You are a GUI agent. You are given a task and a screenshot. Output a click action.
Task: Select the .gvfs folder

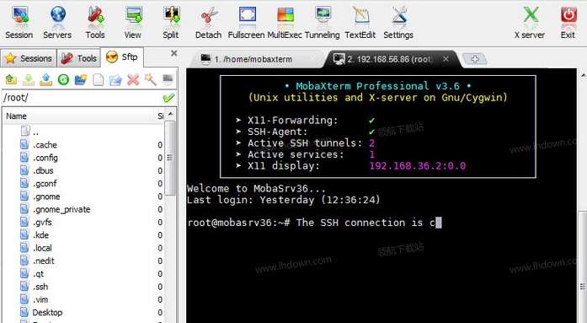tap(36, 222)
